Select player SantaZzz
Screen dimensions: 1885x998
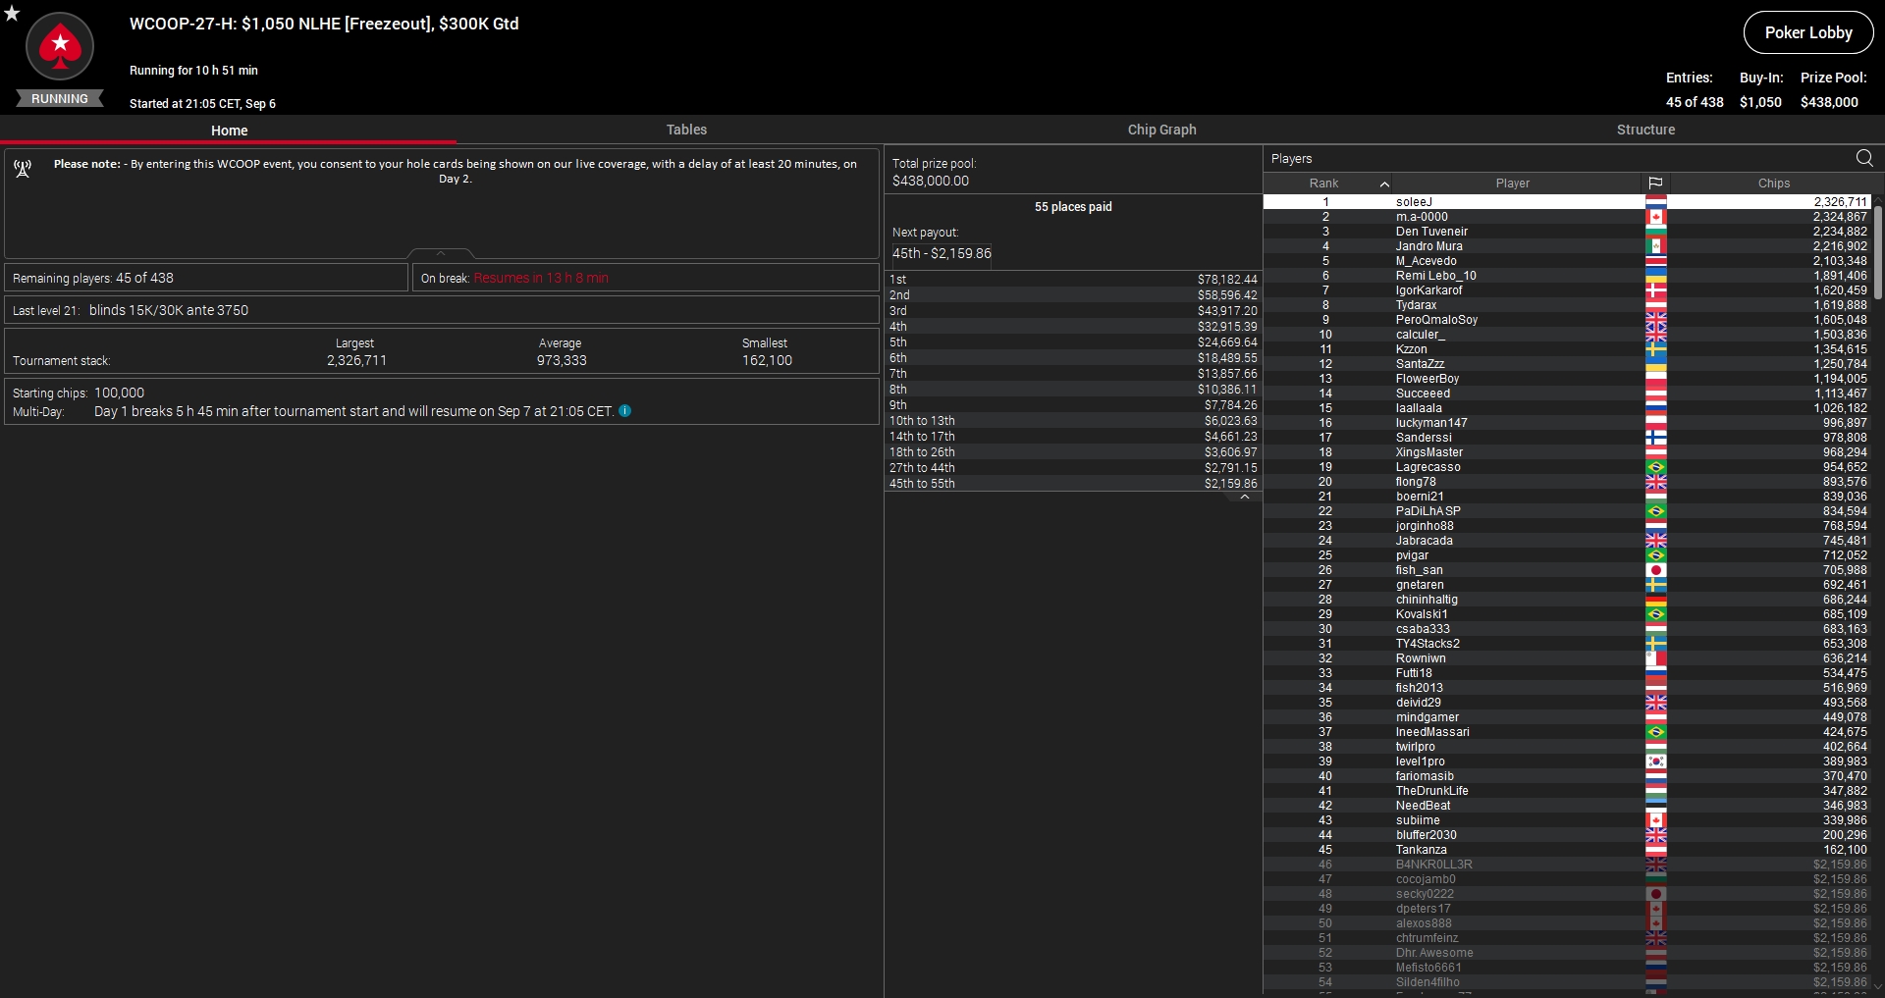click(1568, 364)
